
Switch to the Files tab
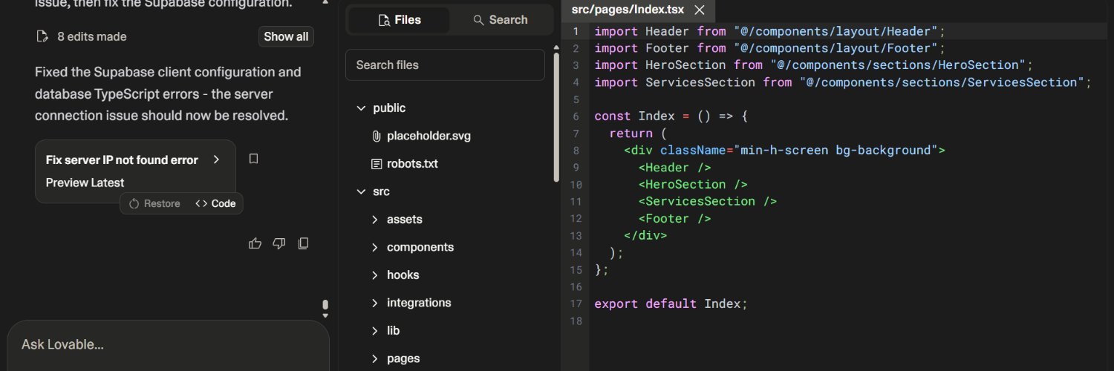(400, 20)
